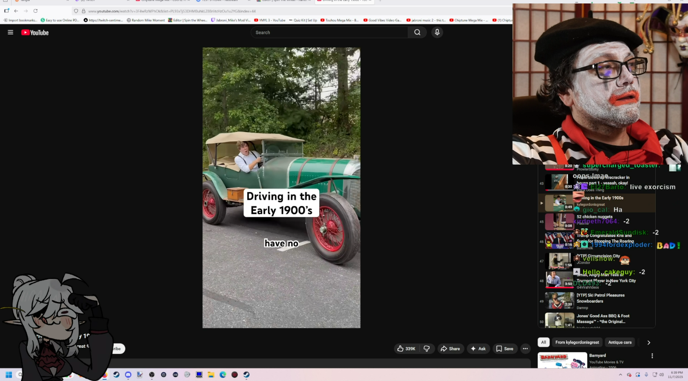Select the All filter chip
This screenshot has width=688, height=381.
[544, 342]
